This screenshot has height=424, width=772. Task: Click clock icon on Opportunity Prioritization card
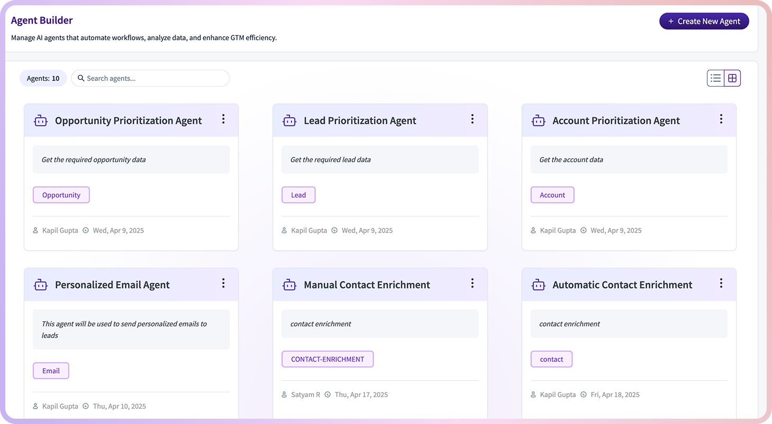(86, 230)
